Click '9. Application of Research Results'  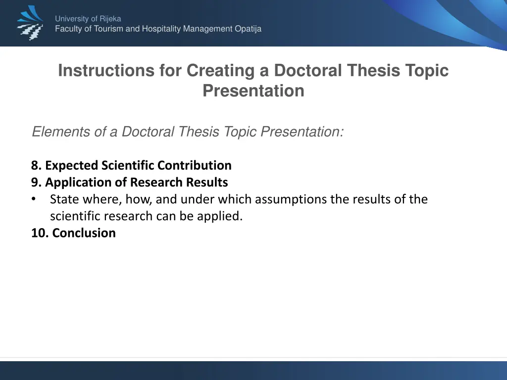(x=129, y=182)
